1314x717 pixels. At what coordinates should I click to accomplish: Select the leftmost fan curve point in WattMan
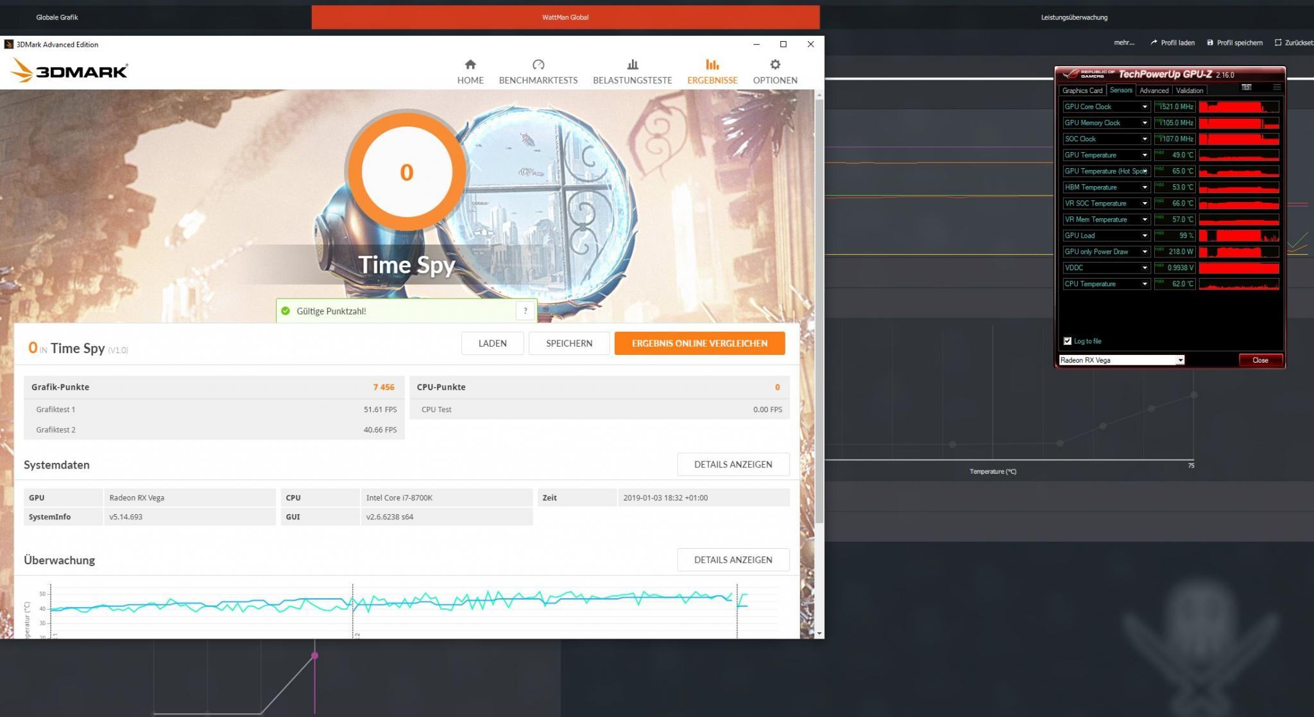tap(953, 444)
